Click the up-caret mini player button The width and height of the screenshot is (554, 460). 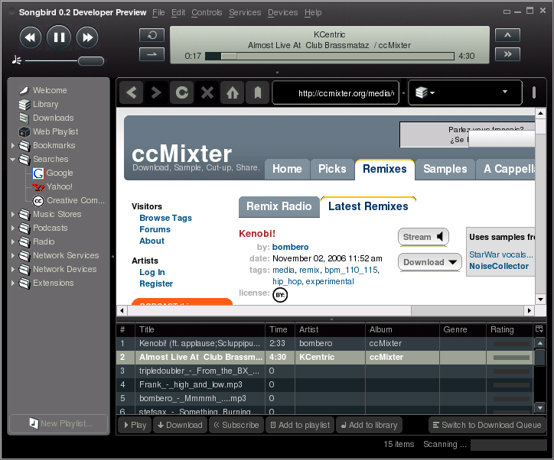pos(508,35)
